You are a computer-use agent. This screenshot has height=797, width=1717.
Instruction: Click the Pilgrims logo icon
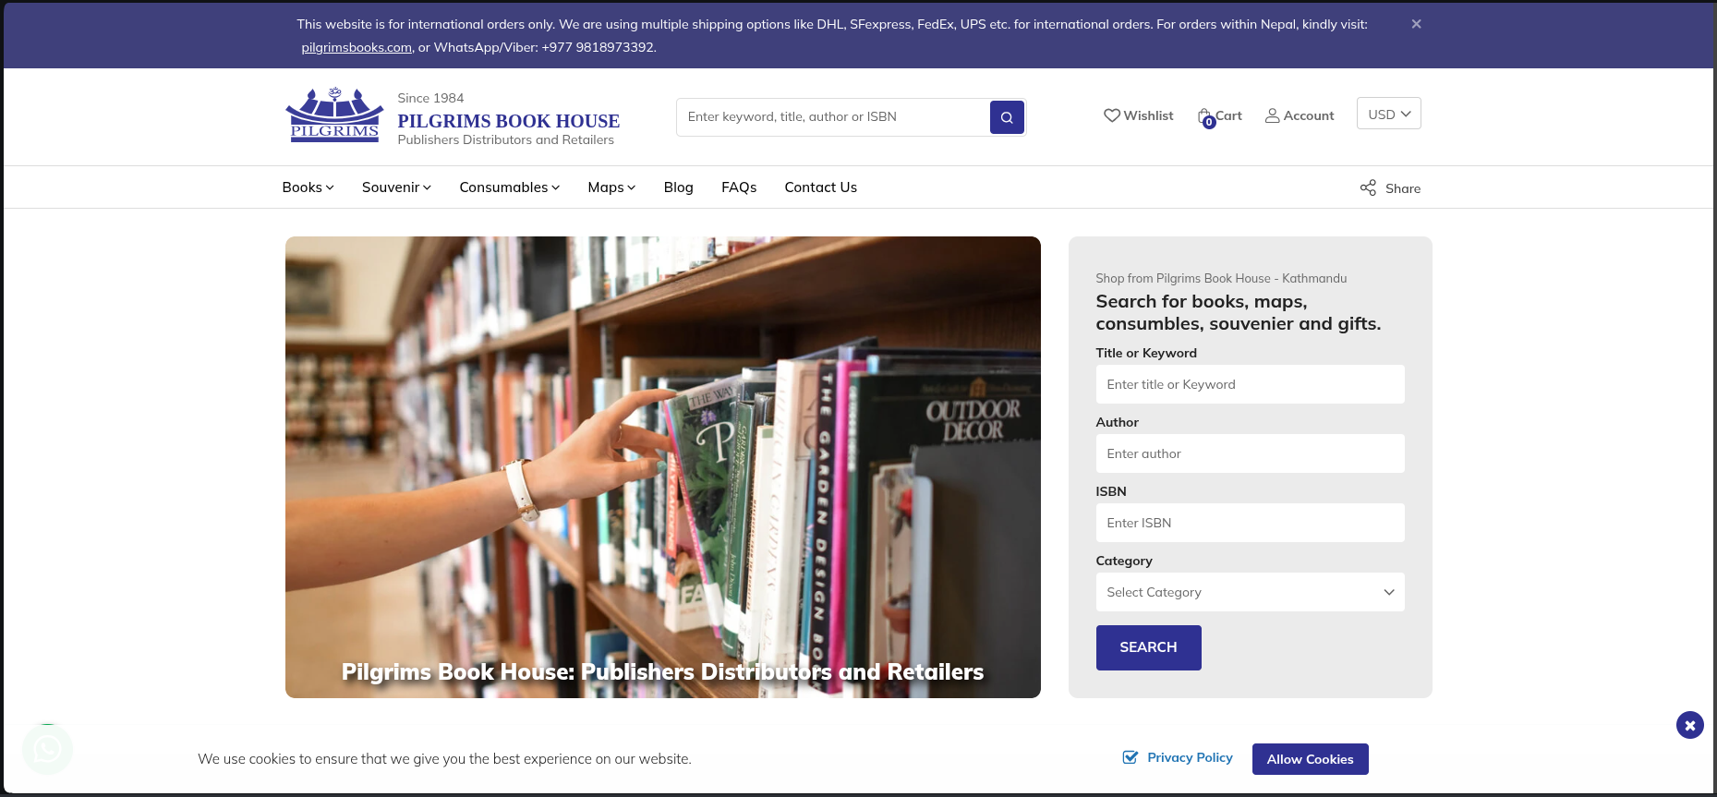pyautogui.click(x=334, y=115)
